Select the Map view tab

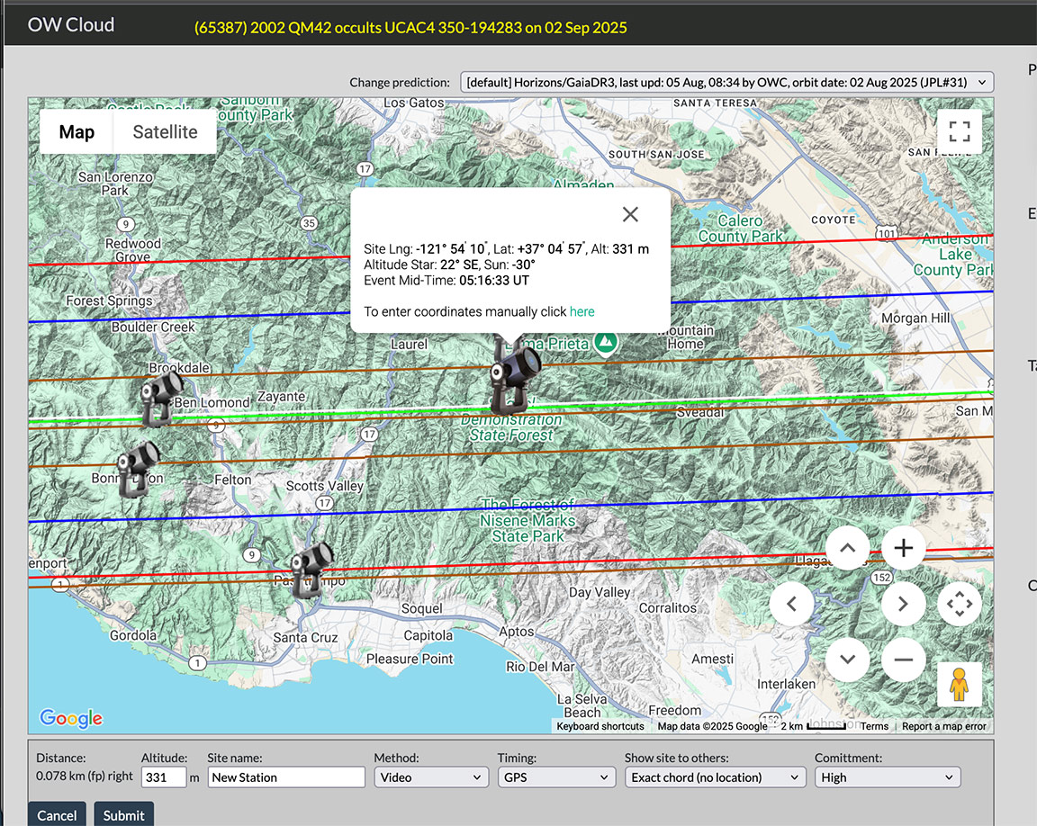77,132
